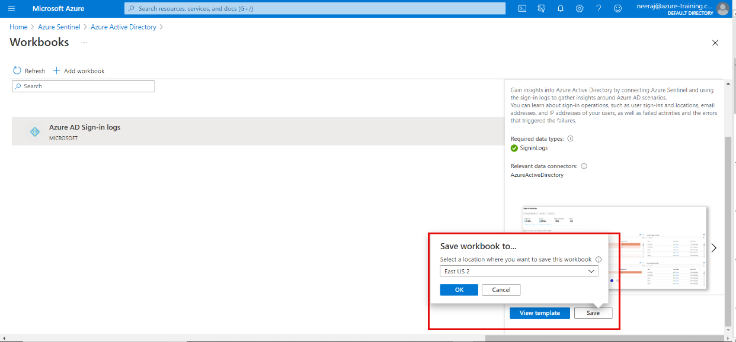The width and height of the screenshot is (736, 342).
Task: Cancel the Save workbook dialog
Action: pyautogui.click(x=501, y=290)
